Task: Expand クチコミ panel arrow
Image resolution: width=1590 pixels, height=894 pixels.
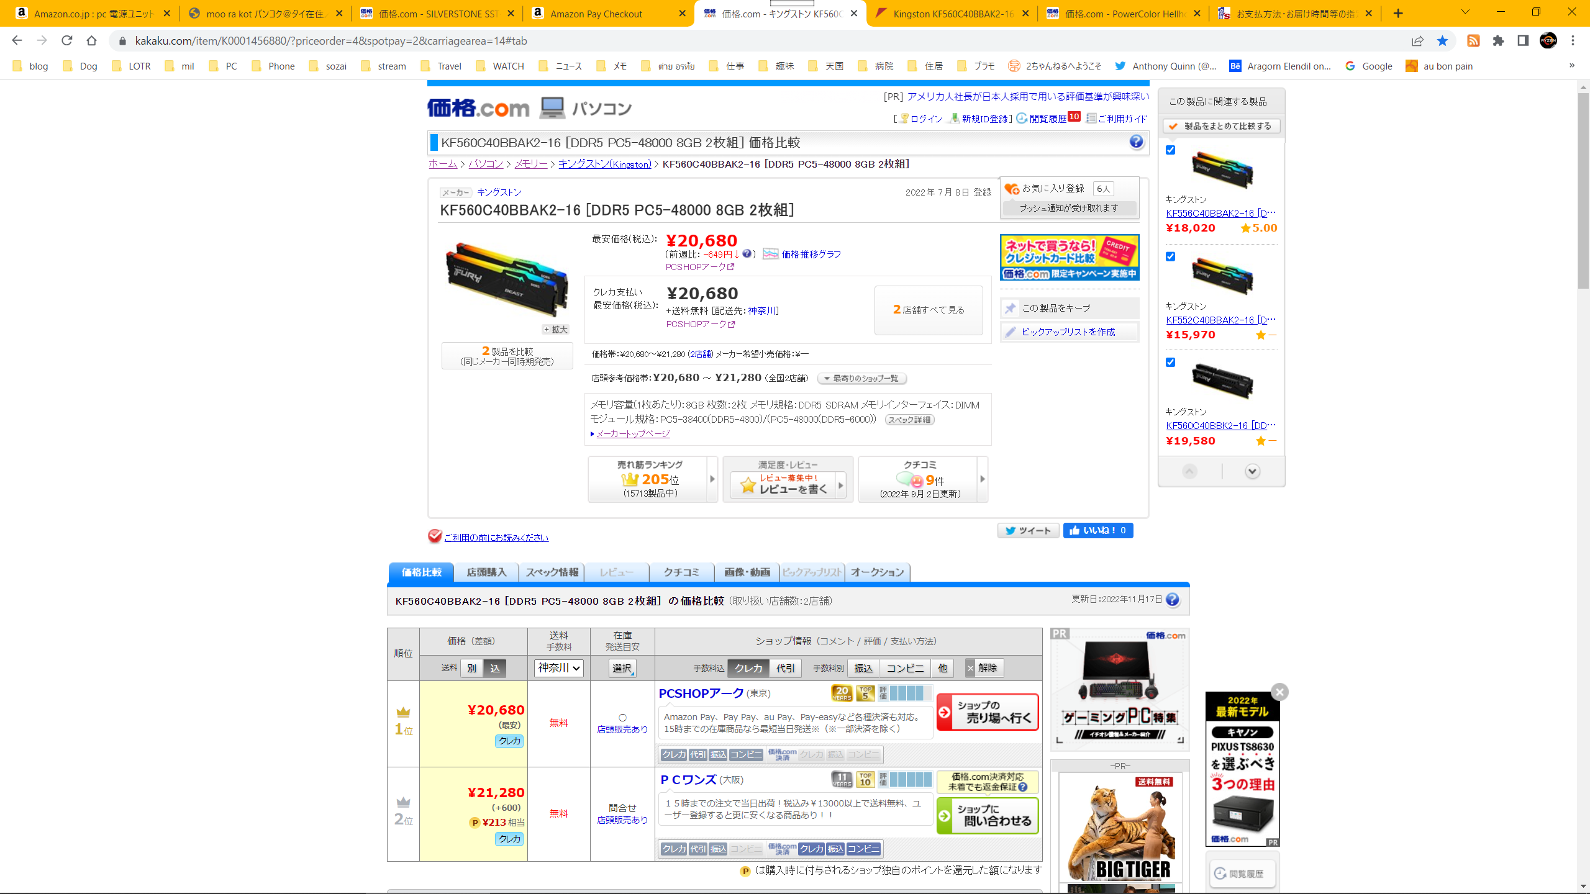Action: [x=982, y=479]
